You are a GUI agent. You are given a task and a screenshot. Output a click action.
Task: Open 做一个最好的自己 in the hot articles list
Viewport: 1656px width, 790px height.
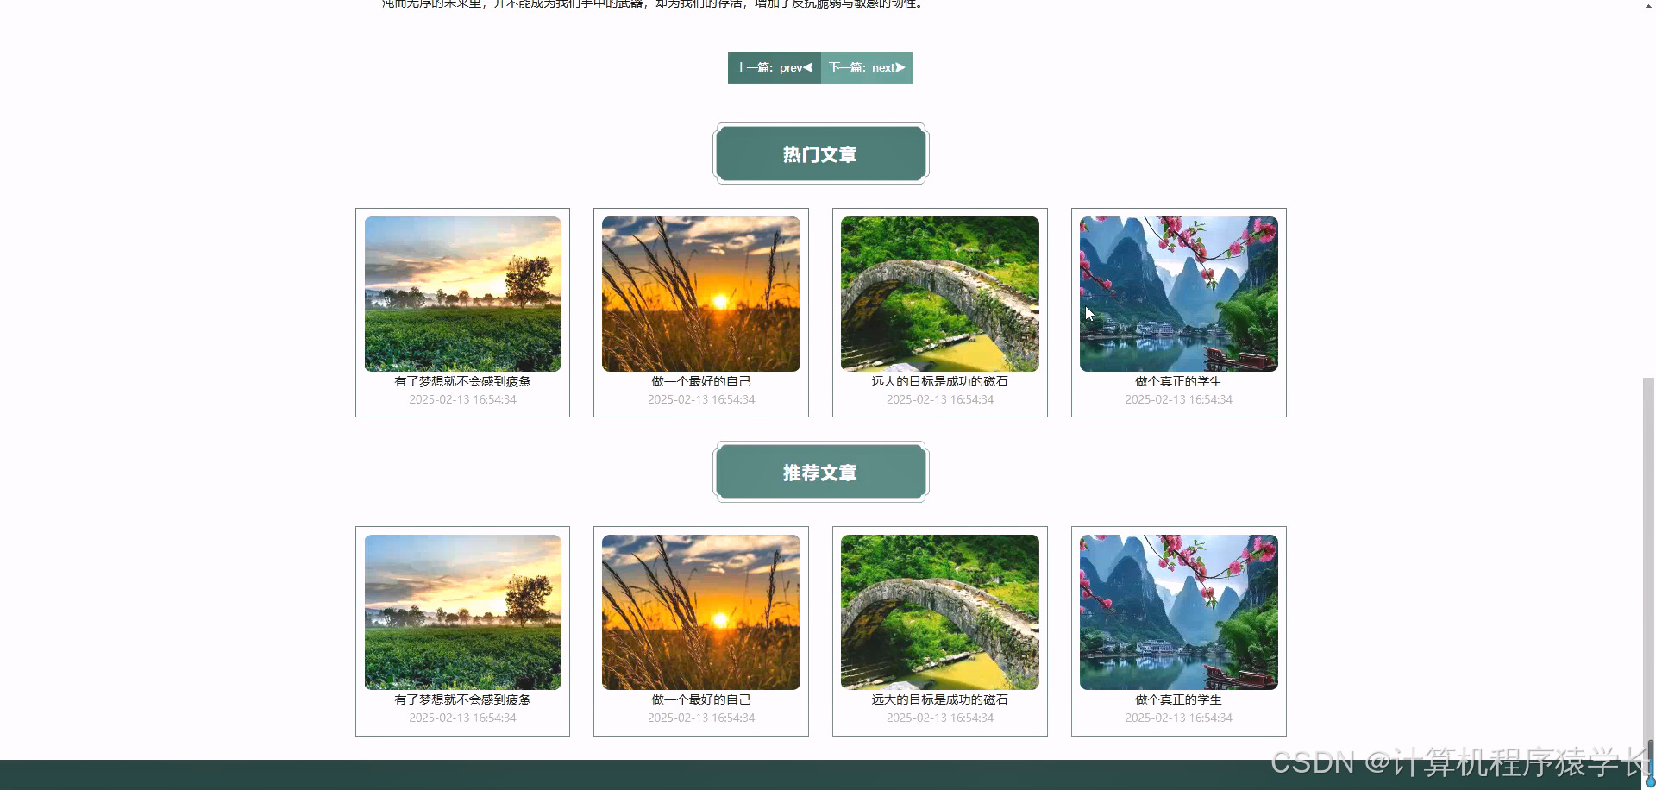700,381
